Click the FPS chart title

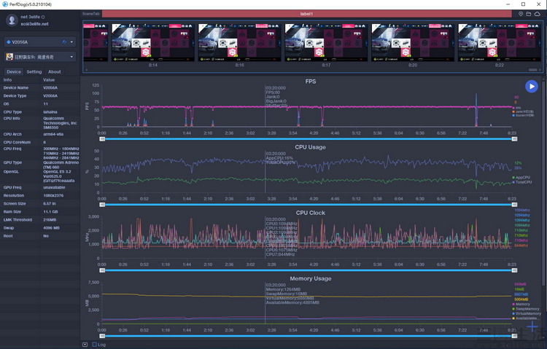click(311, 81)
